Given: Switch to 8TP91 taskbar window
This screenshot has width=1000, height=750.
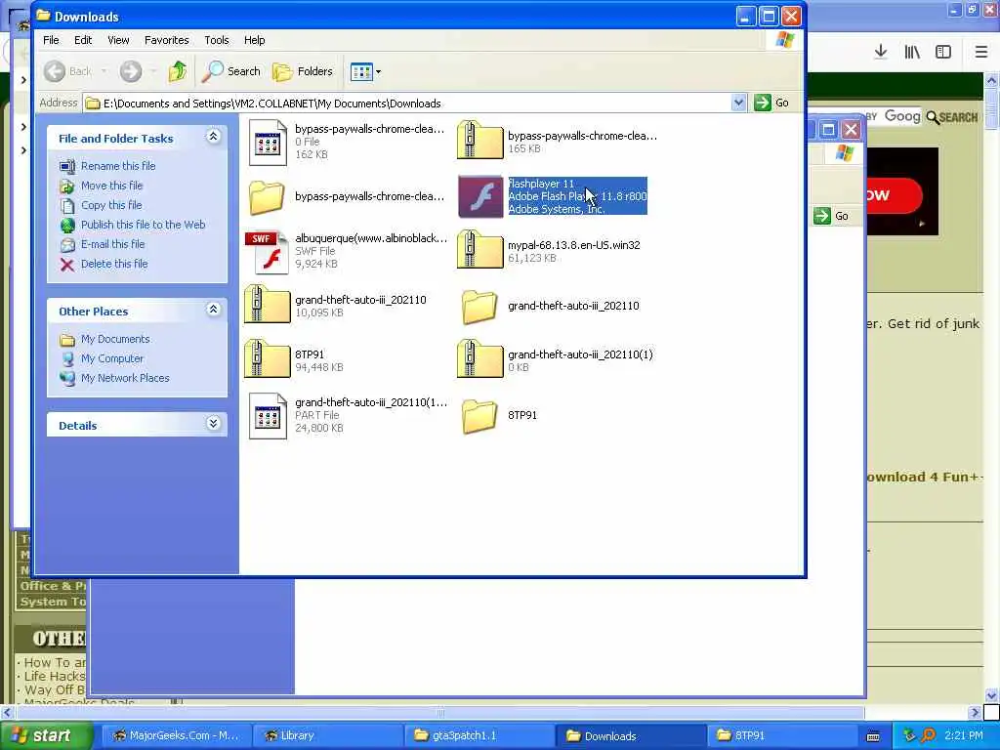Looking at the screenshot, I should 781,735.
